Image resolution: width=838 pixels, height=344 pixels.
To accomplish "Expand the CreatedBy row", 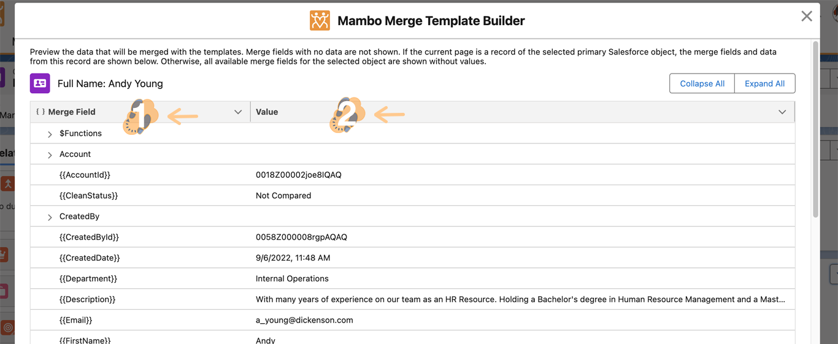I will tap(50, 217).
